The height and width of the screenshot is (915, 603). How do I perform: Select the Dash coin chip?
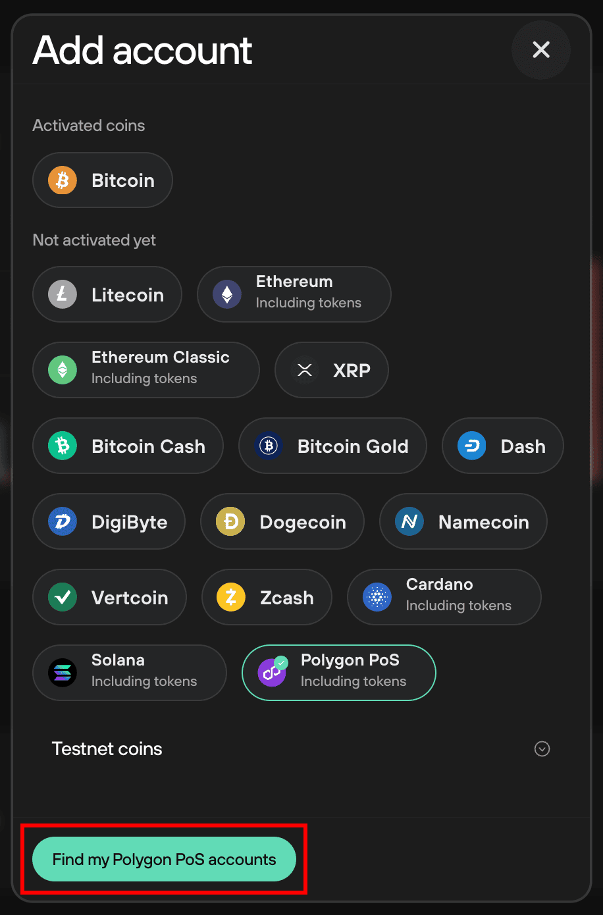pyautogui.click(x=503, y=446)
